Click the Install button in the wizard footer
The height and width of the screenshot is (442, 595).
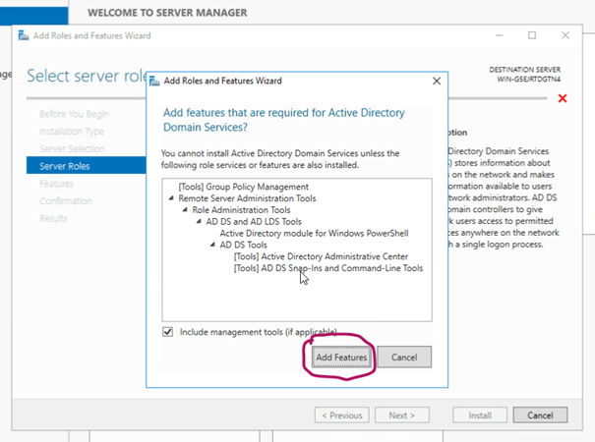pyautogui.click(x=479, y=415)
